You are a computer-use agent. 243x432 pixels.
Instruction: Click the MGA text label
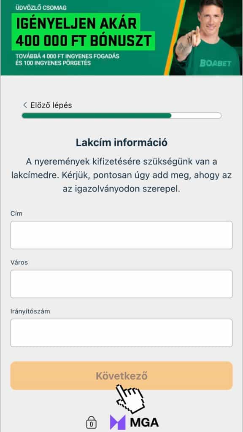point(146,421)
